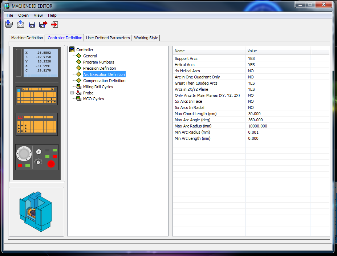Click the Min Arc Length (mm) name cell

(x=192, y=138)
